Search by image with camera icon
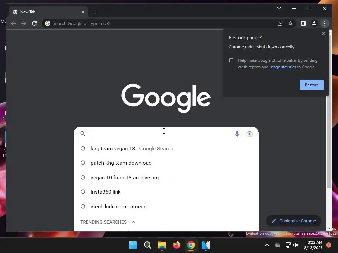This screenshot has height=253, width=338. pyautogui.click(x=249, y=134)
